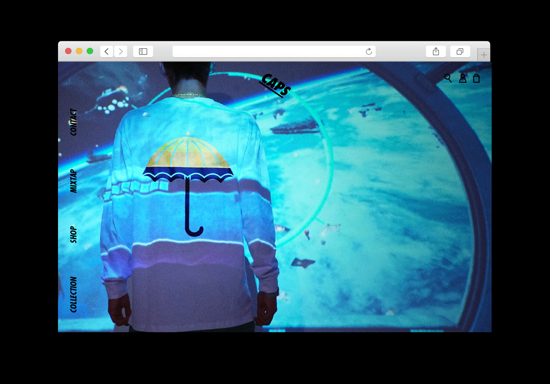The height and width of the screenshot is (384, 550).
Task: Open a new tab with plus button
Action: pos(484,55)
